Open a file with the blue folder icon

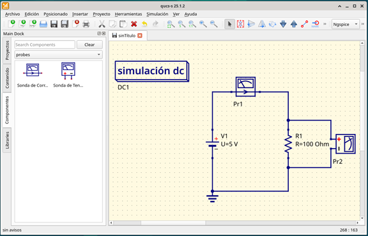click(x=43, y=24)
